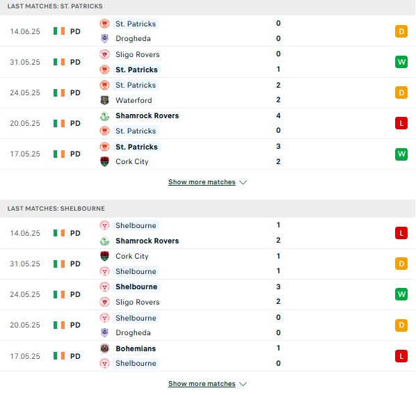Click the red L badge for Shamrock Rovers 4-0 result
Screen dimensions: 416x395
(401, 123)
